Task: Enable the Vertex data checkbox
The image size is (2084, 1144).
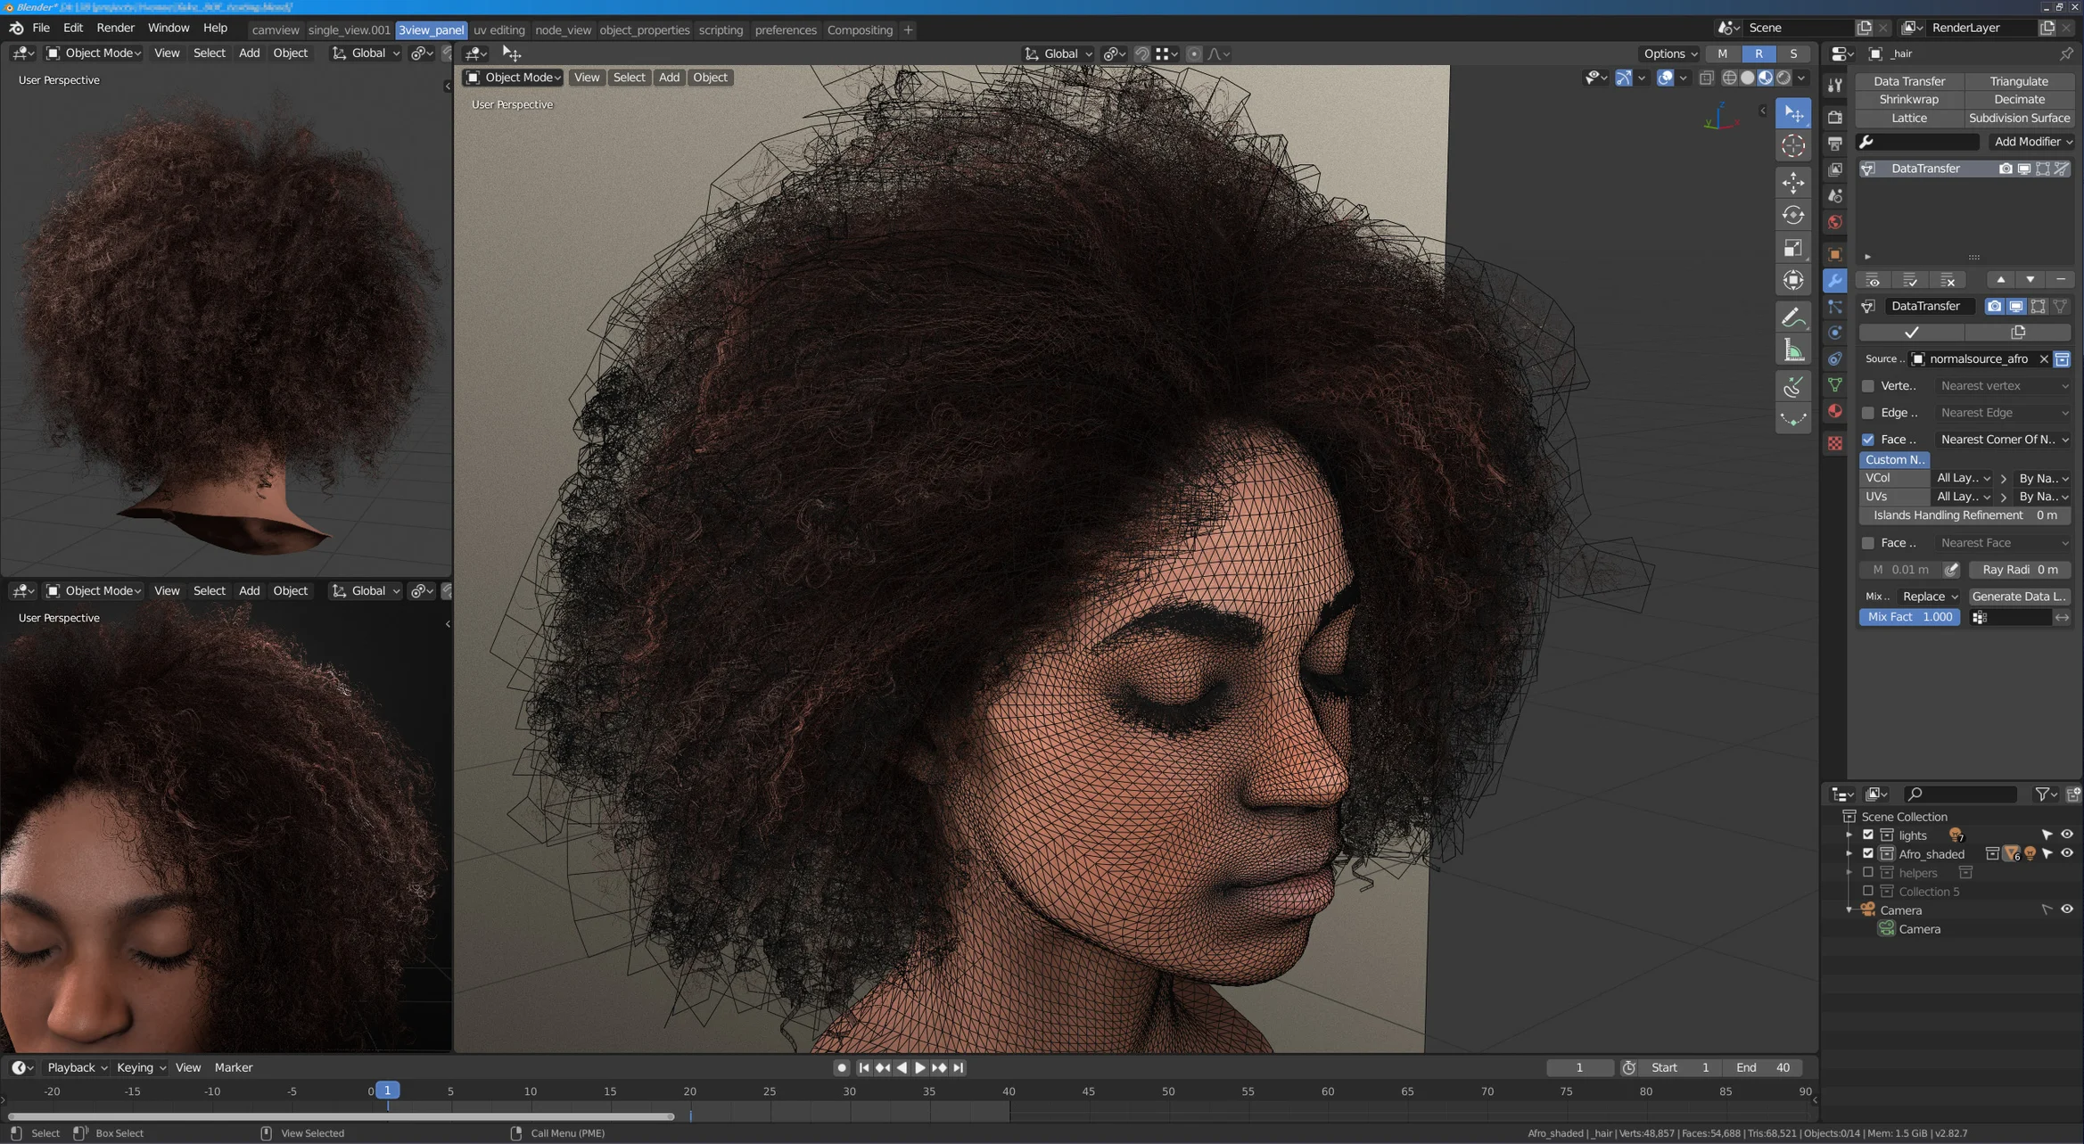Action: (1867, 386)
